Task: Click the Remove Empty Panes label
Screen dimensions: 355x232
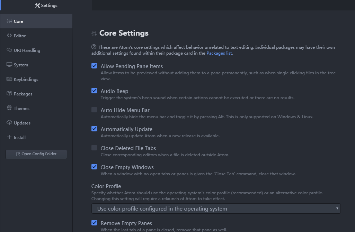Action: (x=126, y=223)
